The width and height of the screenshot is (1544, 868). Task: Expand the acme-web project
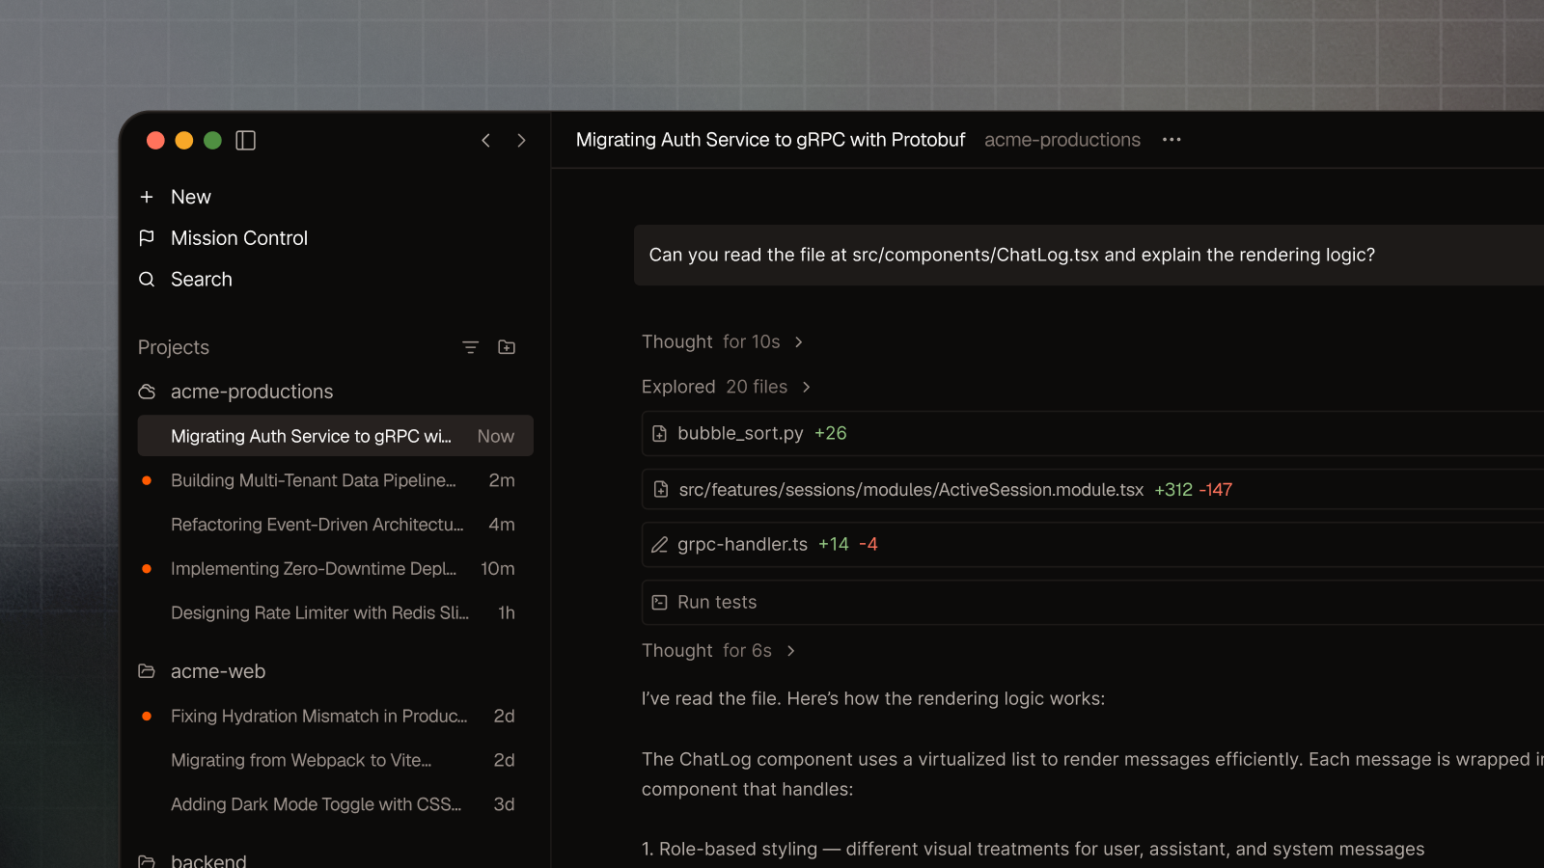point(218,671)
